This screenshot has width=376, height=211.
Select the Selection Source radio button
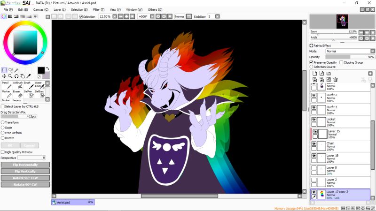coord(311,67)
